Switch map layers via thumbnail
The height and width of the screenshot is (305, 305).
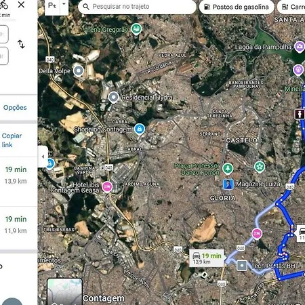[64, 292]
